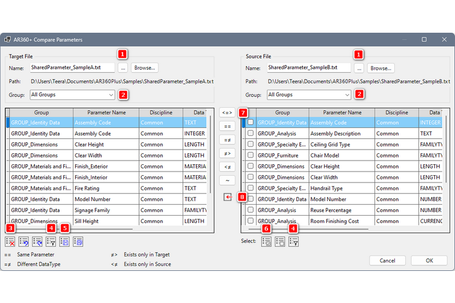This screenshot has height=303, width=455.
Task: Click the Cancel button
Action: click(387, 261)
